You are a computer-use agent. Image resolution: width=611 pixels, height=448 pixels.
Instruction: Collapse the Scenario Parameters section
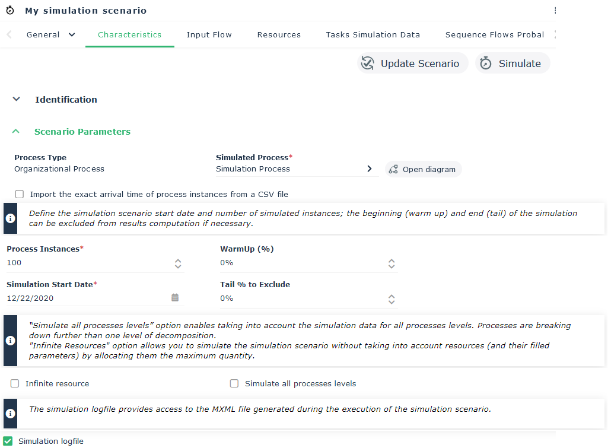[16, 132]
